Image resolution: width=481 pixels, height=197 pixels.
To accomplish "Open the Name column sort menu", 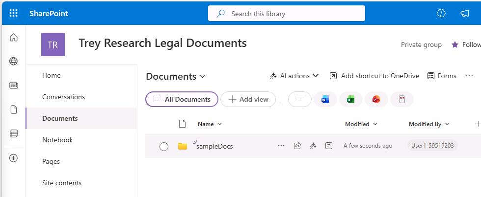I will (210, 124).
